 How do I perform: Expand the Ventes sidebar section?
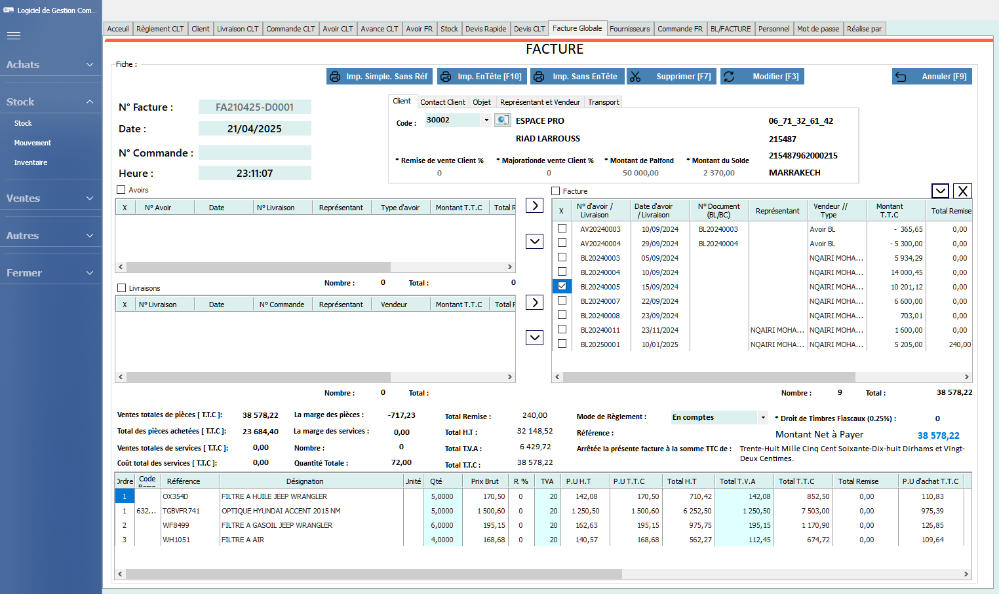50,198
